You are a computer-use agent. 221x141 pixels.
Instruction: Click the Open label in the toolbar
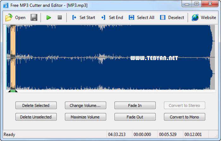coord(20,17)
